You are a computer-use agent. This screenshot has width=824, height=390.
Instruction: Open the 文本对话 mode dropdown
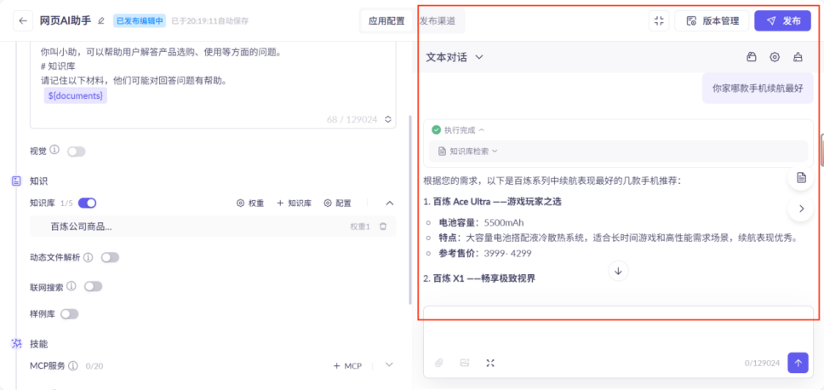pos(454,57)
